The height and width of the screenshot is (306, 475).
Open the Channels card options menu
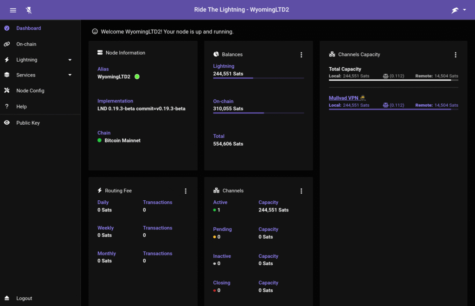(x=301, y=191)
